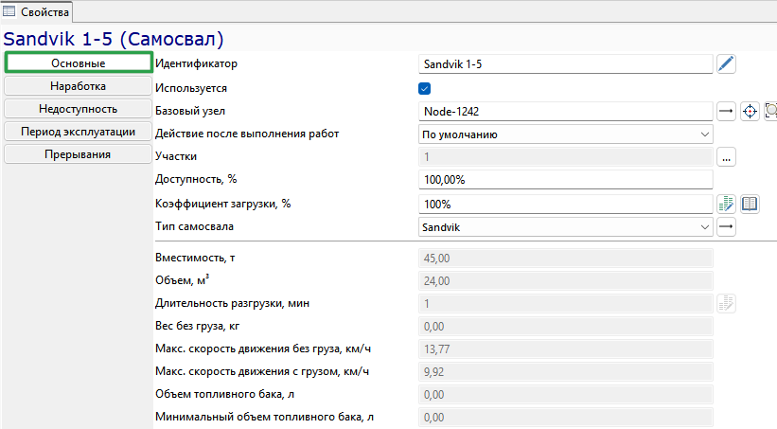Click the Доступность, % label
The height and width of the screenshot is (429, 777).
tap(196, 180)
